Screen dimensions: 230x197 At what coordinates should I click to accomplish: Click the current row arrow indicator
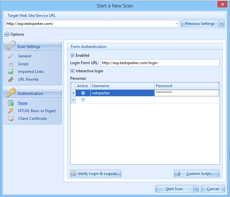tap(73, 93)
